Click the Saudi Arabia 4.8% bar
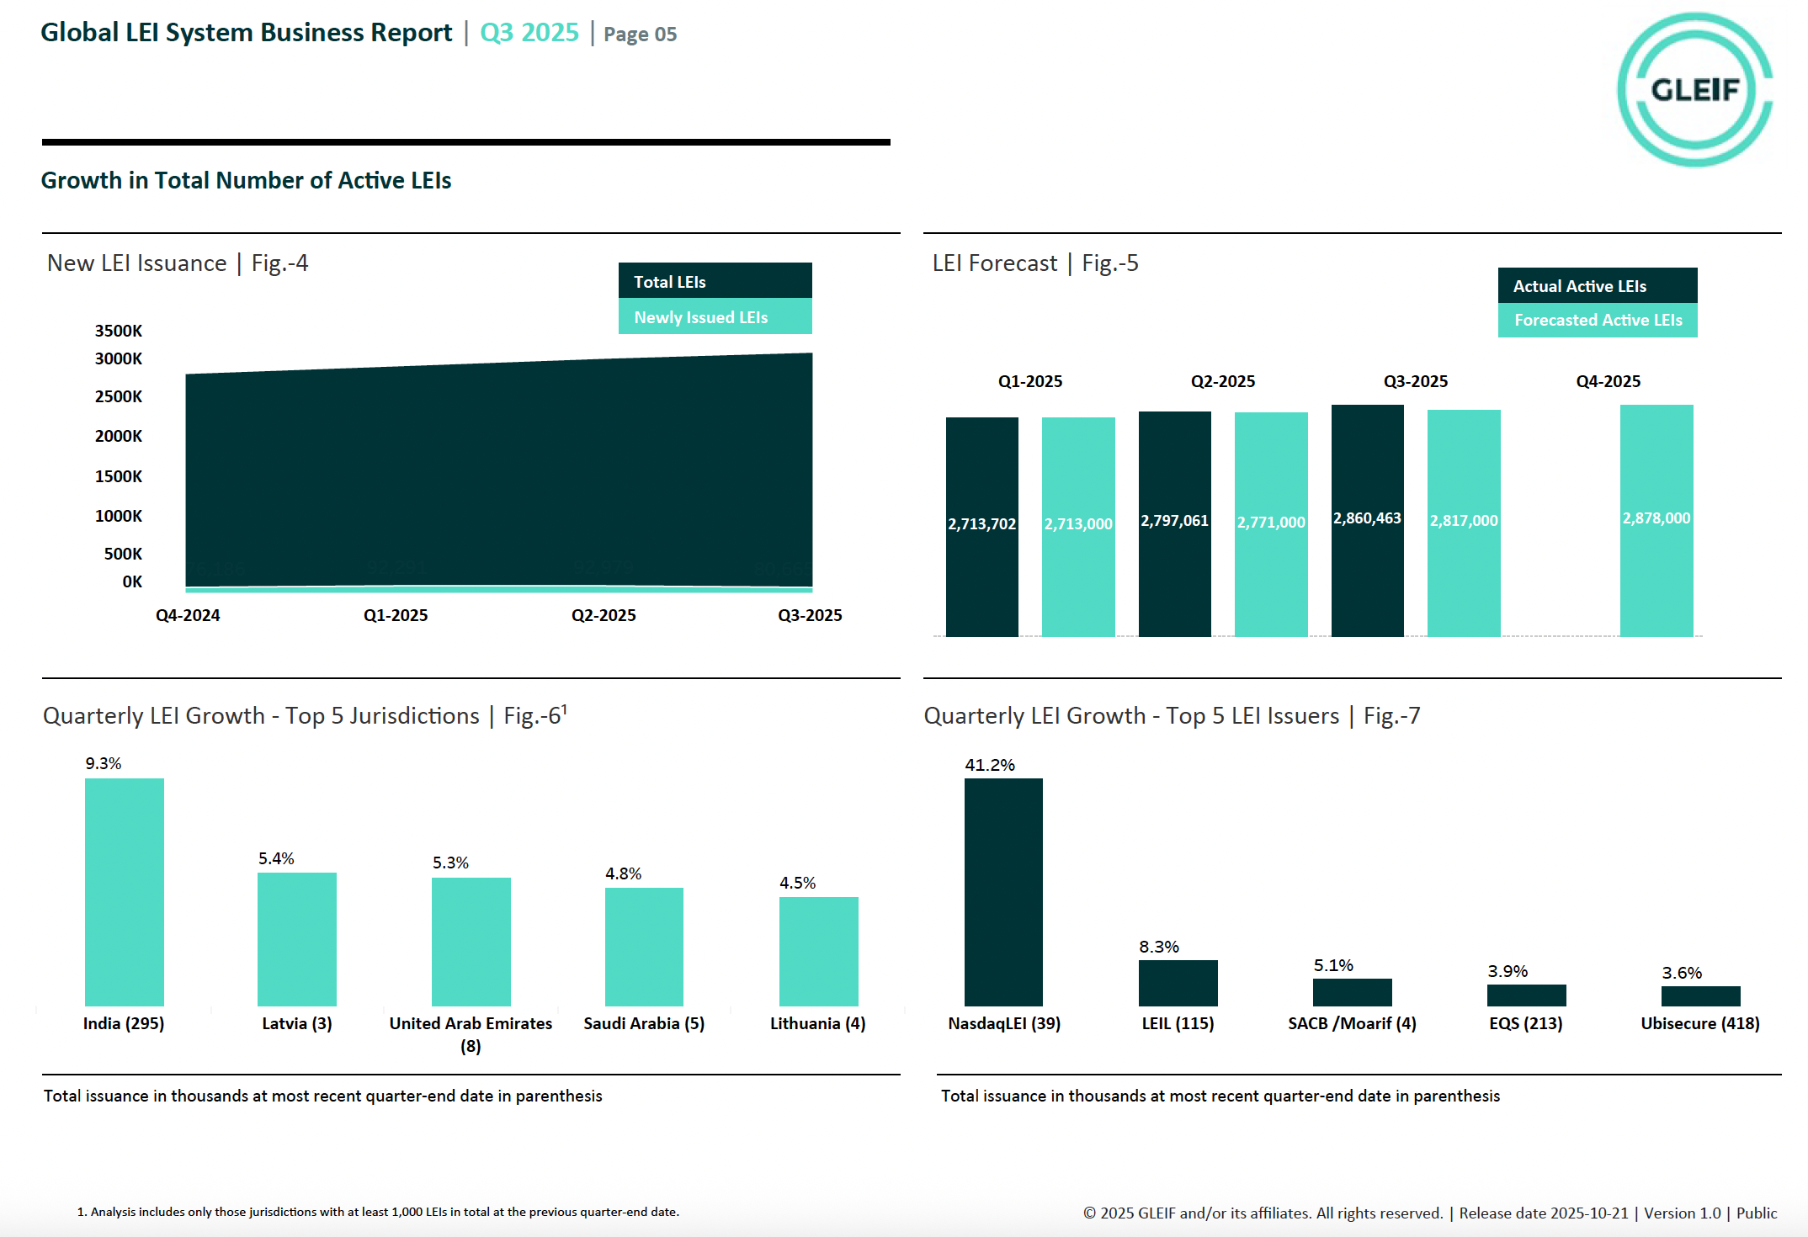 (644, 946)
